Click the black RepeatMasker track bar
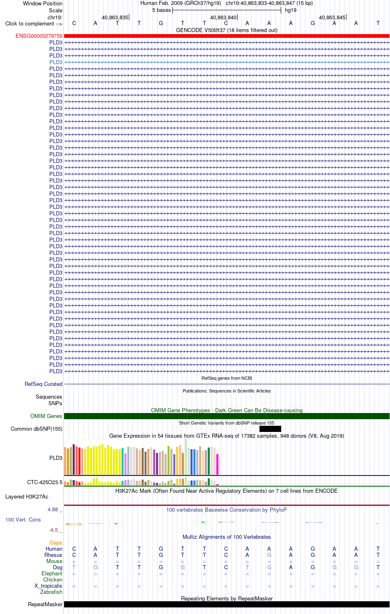The image size is (390, 614). [x=227, y=605]
